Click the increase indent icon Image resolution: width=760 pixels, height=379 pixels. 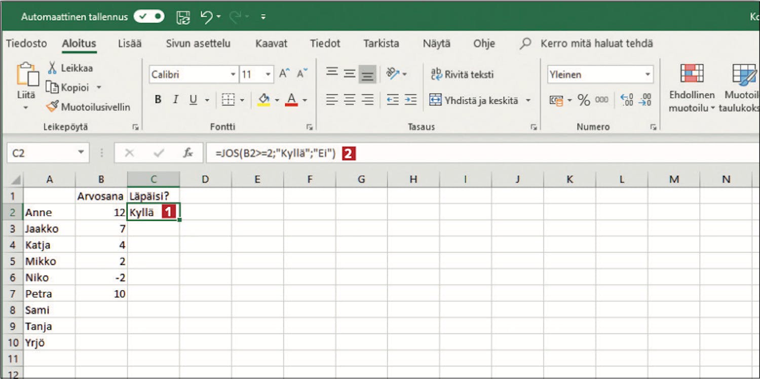(410, 100)
